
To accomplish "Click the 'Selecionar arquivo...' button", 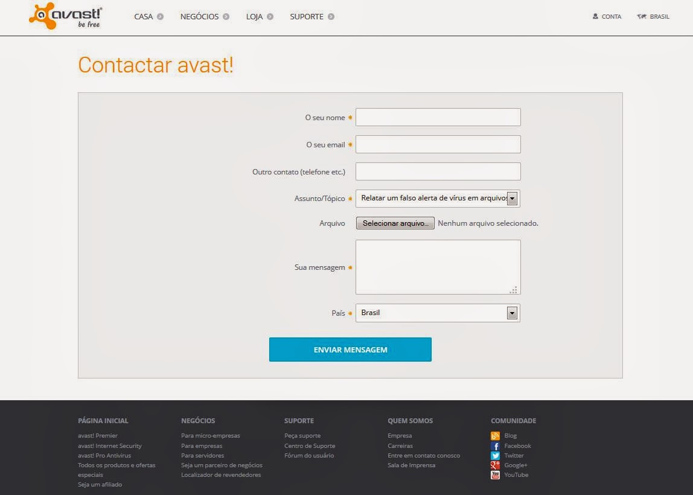I will coord(395,223).
